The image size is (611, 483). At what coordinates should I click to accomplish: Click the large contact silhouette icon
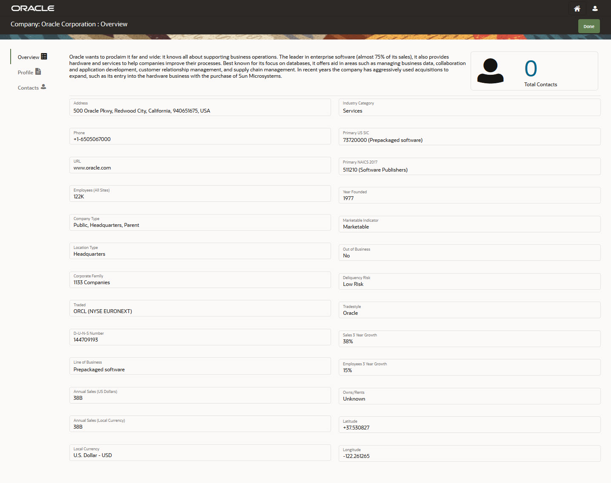[490, 71]
